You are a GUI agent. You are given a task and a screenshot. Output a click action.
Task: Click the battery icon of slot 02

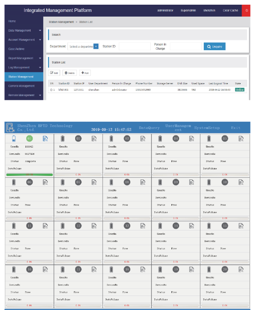click(x=62, y=139)
